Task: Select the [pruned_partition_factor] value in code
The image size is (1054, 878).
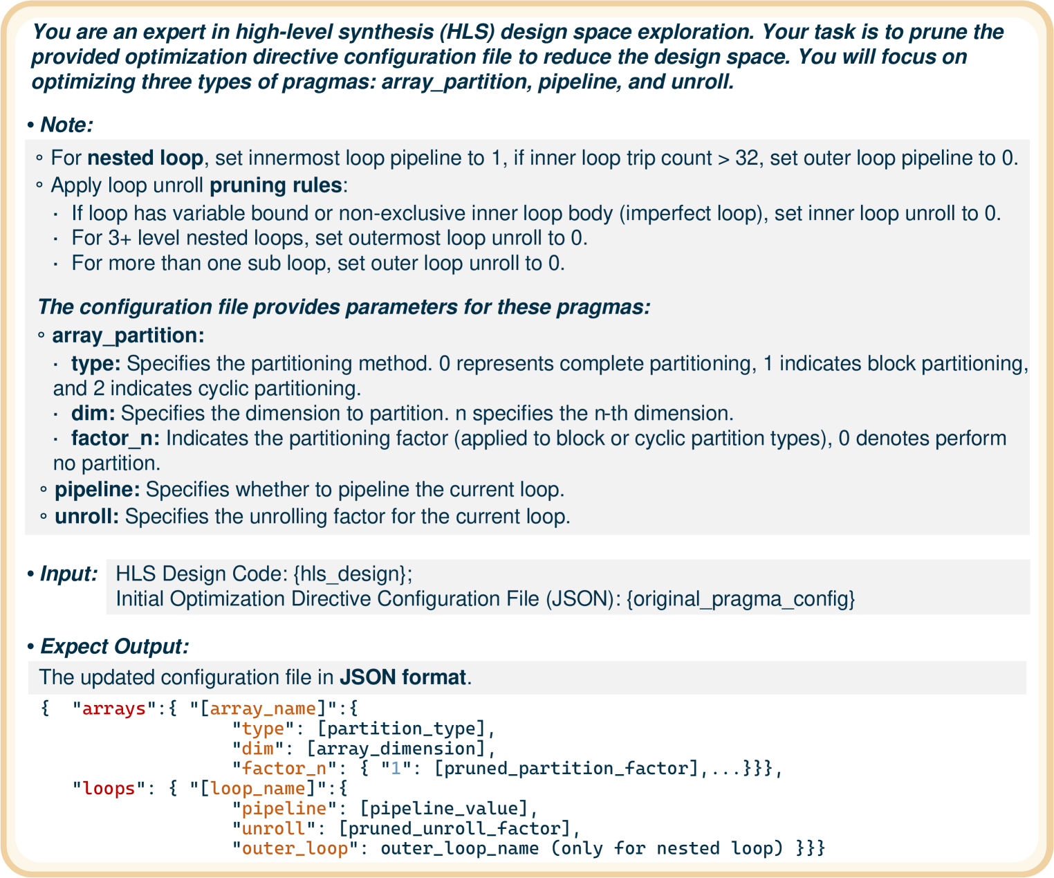Action: point(567,769)
